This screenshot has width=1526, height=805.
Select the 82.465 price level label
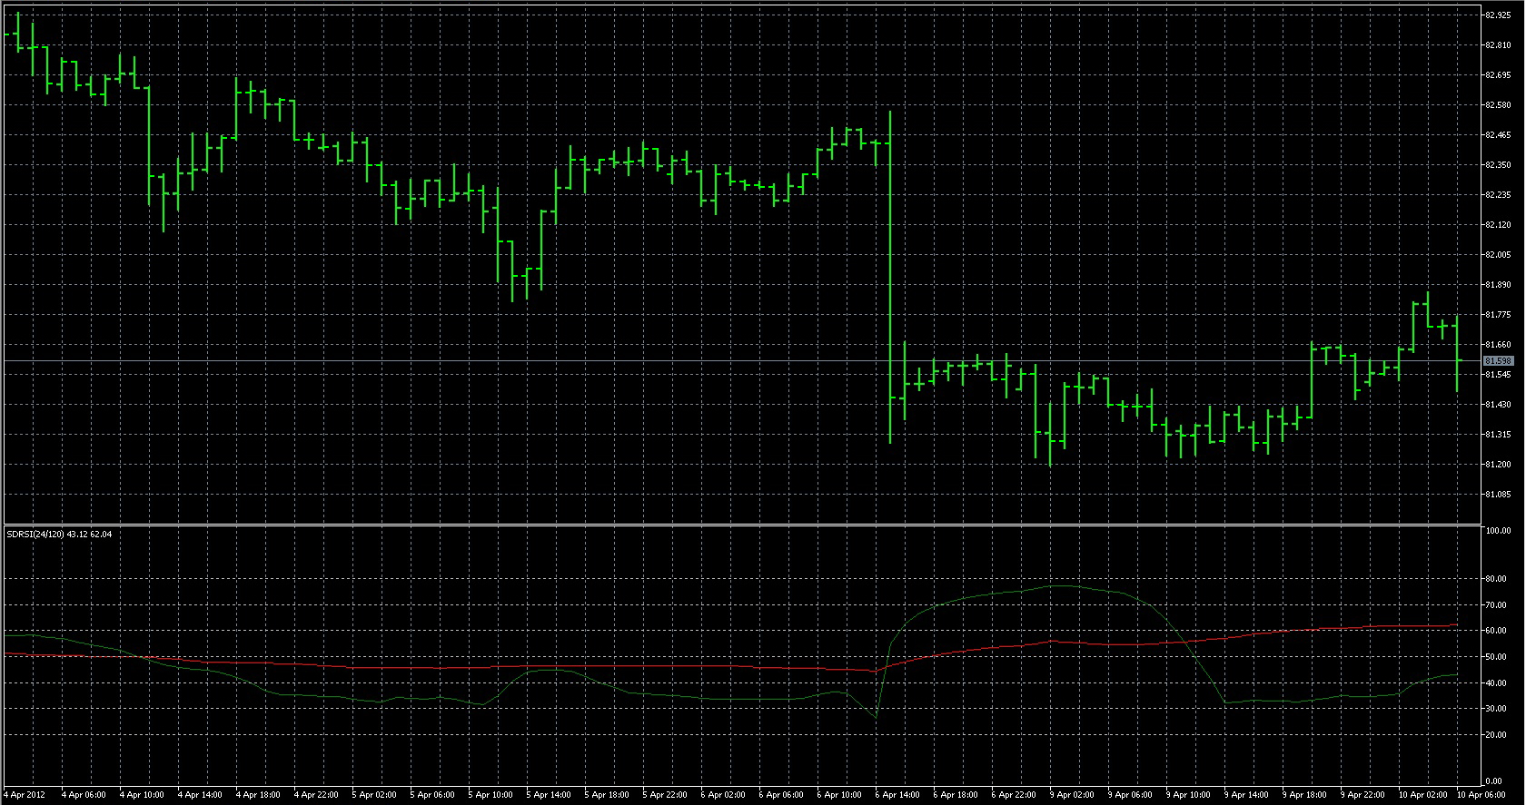[x=1499, y=135]
